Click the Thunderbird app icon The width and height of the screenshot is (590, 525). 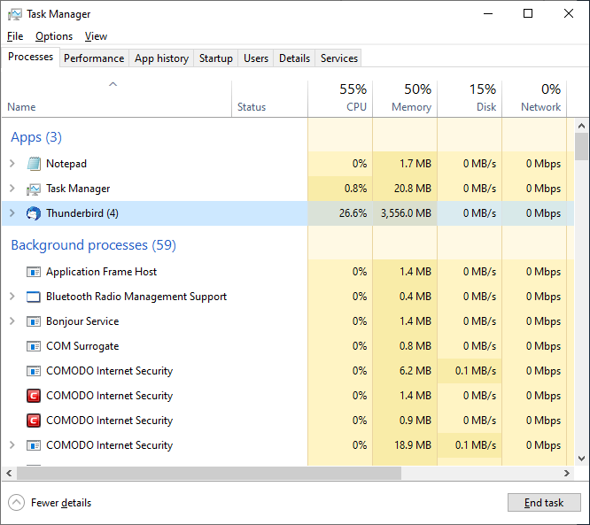(x=34, y=213)
